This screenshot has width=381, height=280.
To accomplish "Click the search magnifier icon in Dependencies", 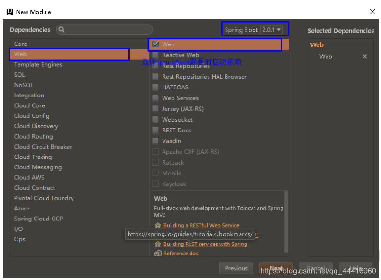I will [62, 30].
